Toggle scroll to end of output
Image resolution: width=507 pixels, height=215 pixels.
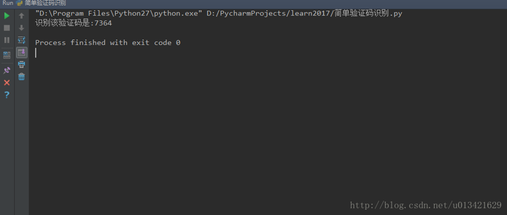tap(21, 53)
